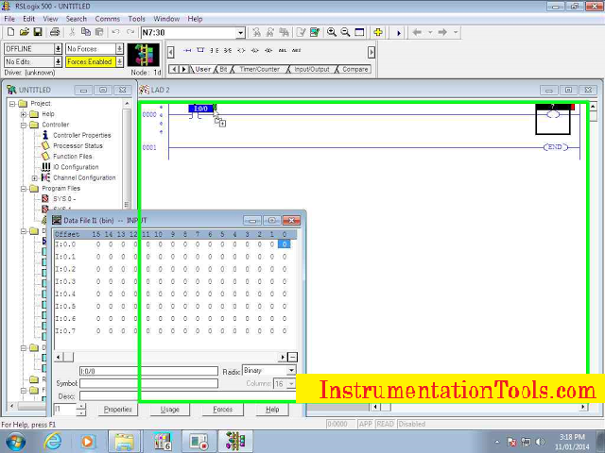Open the No Edits dropdown
The height and width of the screenshot is (453, 605).
tap(58, 61)
